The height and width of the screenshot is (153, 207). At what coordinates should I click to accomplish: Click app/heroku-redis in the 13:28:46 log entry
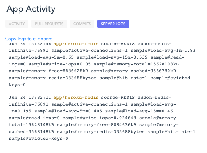coord(76,44)
